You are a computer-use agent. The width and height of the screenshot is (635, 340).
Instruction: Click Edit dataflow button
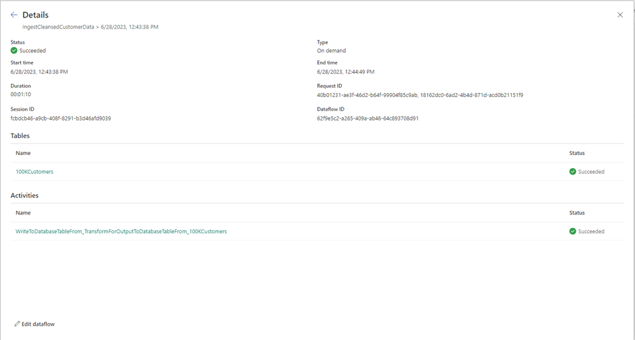(x=35, y=324)
